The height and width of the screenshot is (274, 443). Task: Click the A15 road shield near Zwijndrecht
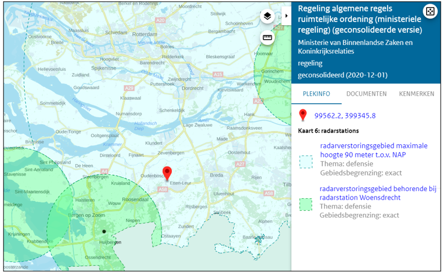pos(218,75)
